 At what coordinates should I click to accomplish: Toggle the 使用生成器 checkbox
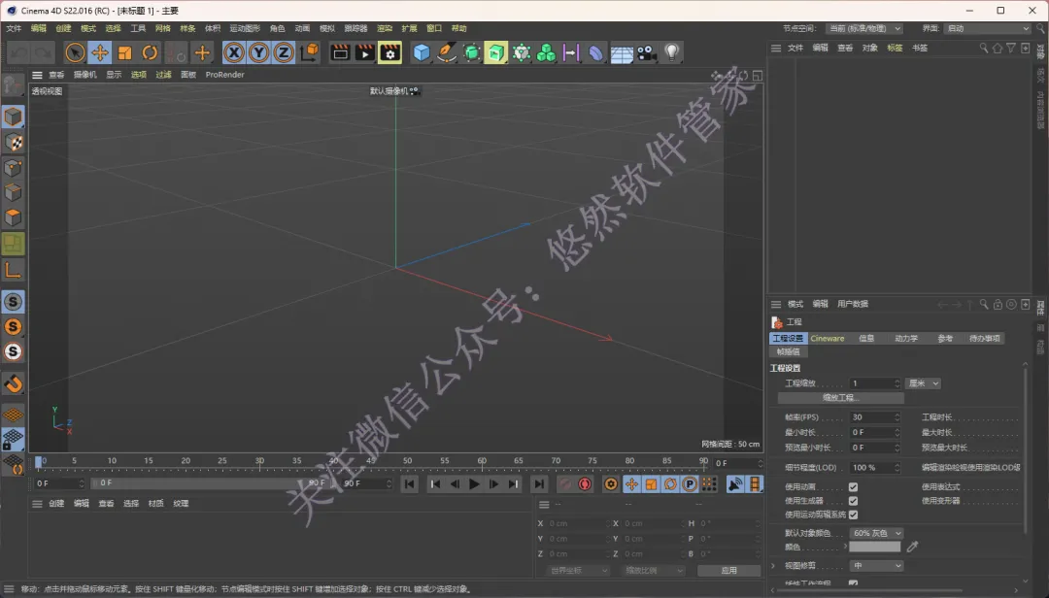853,500
